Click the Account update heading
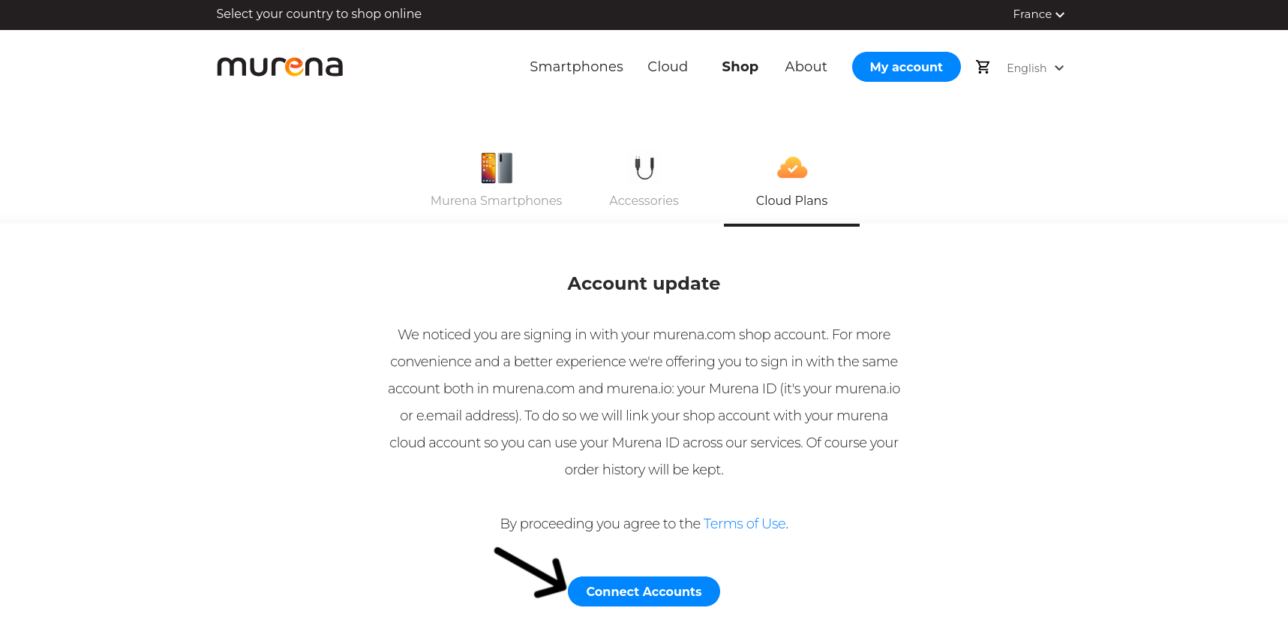The height and width of the screenshot is (632, 1288). tap(644, 284)
